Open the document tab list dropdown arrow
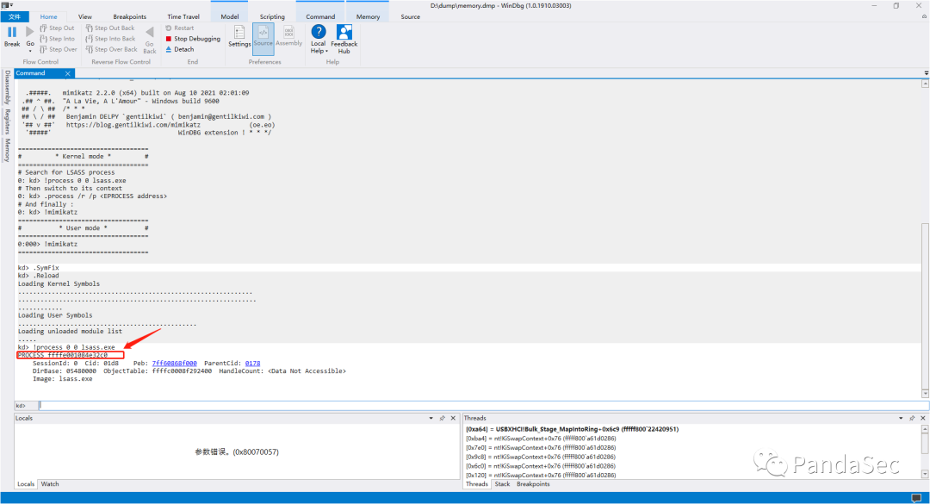Image resolution: width=930 pixels, height=504 pixels. point(926,73)
